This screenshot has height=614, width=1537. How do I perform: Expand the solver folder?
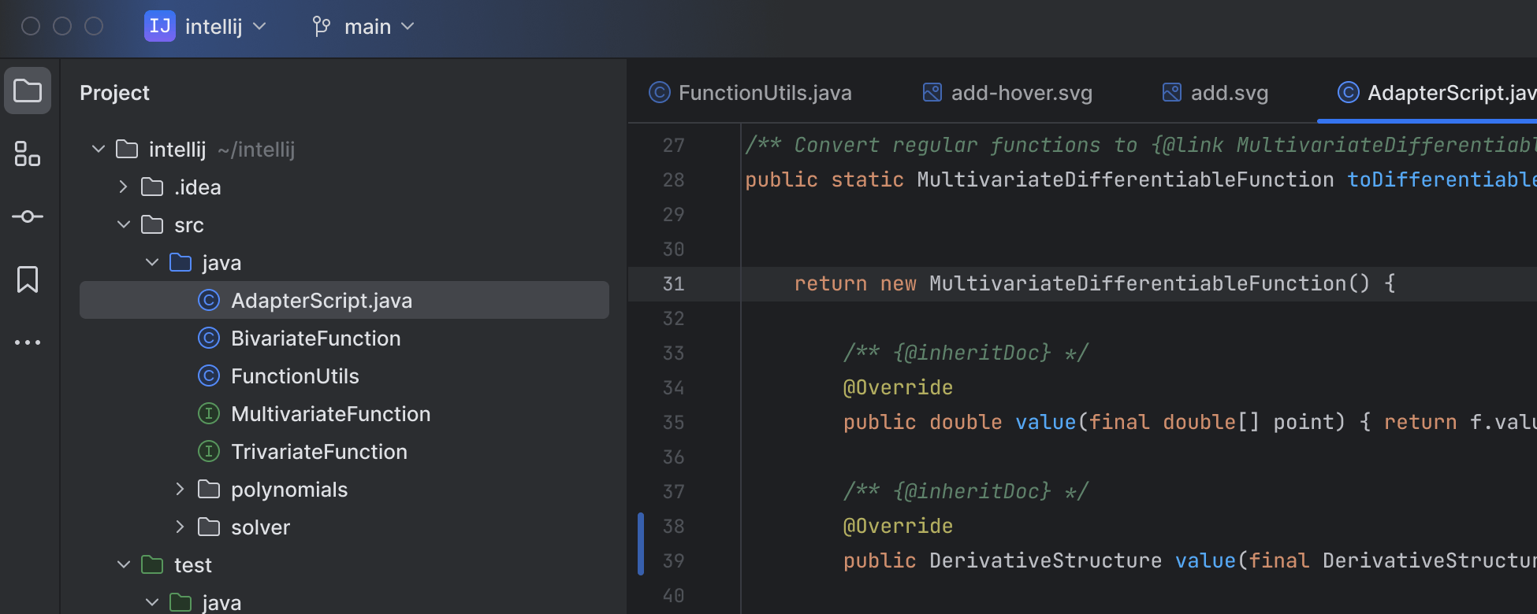(180, 527)
